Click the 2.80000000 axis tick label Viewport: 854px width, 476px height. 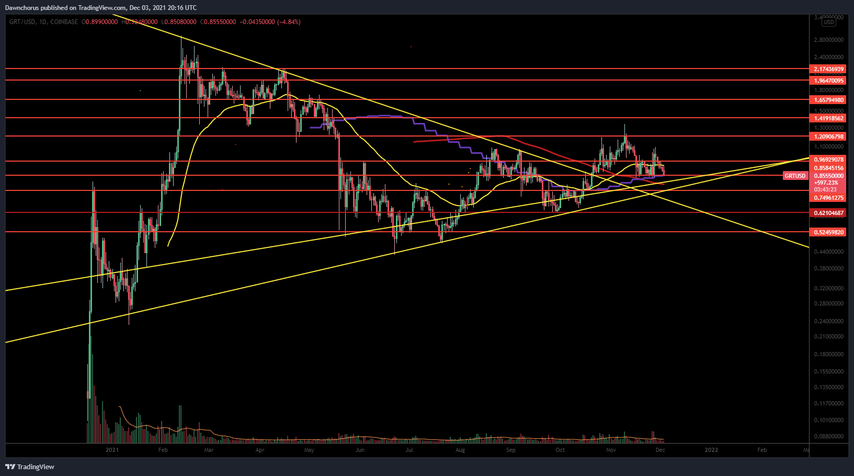(x=829, y=40)
